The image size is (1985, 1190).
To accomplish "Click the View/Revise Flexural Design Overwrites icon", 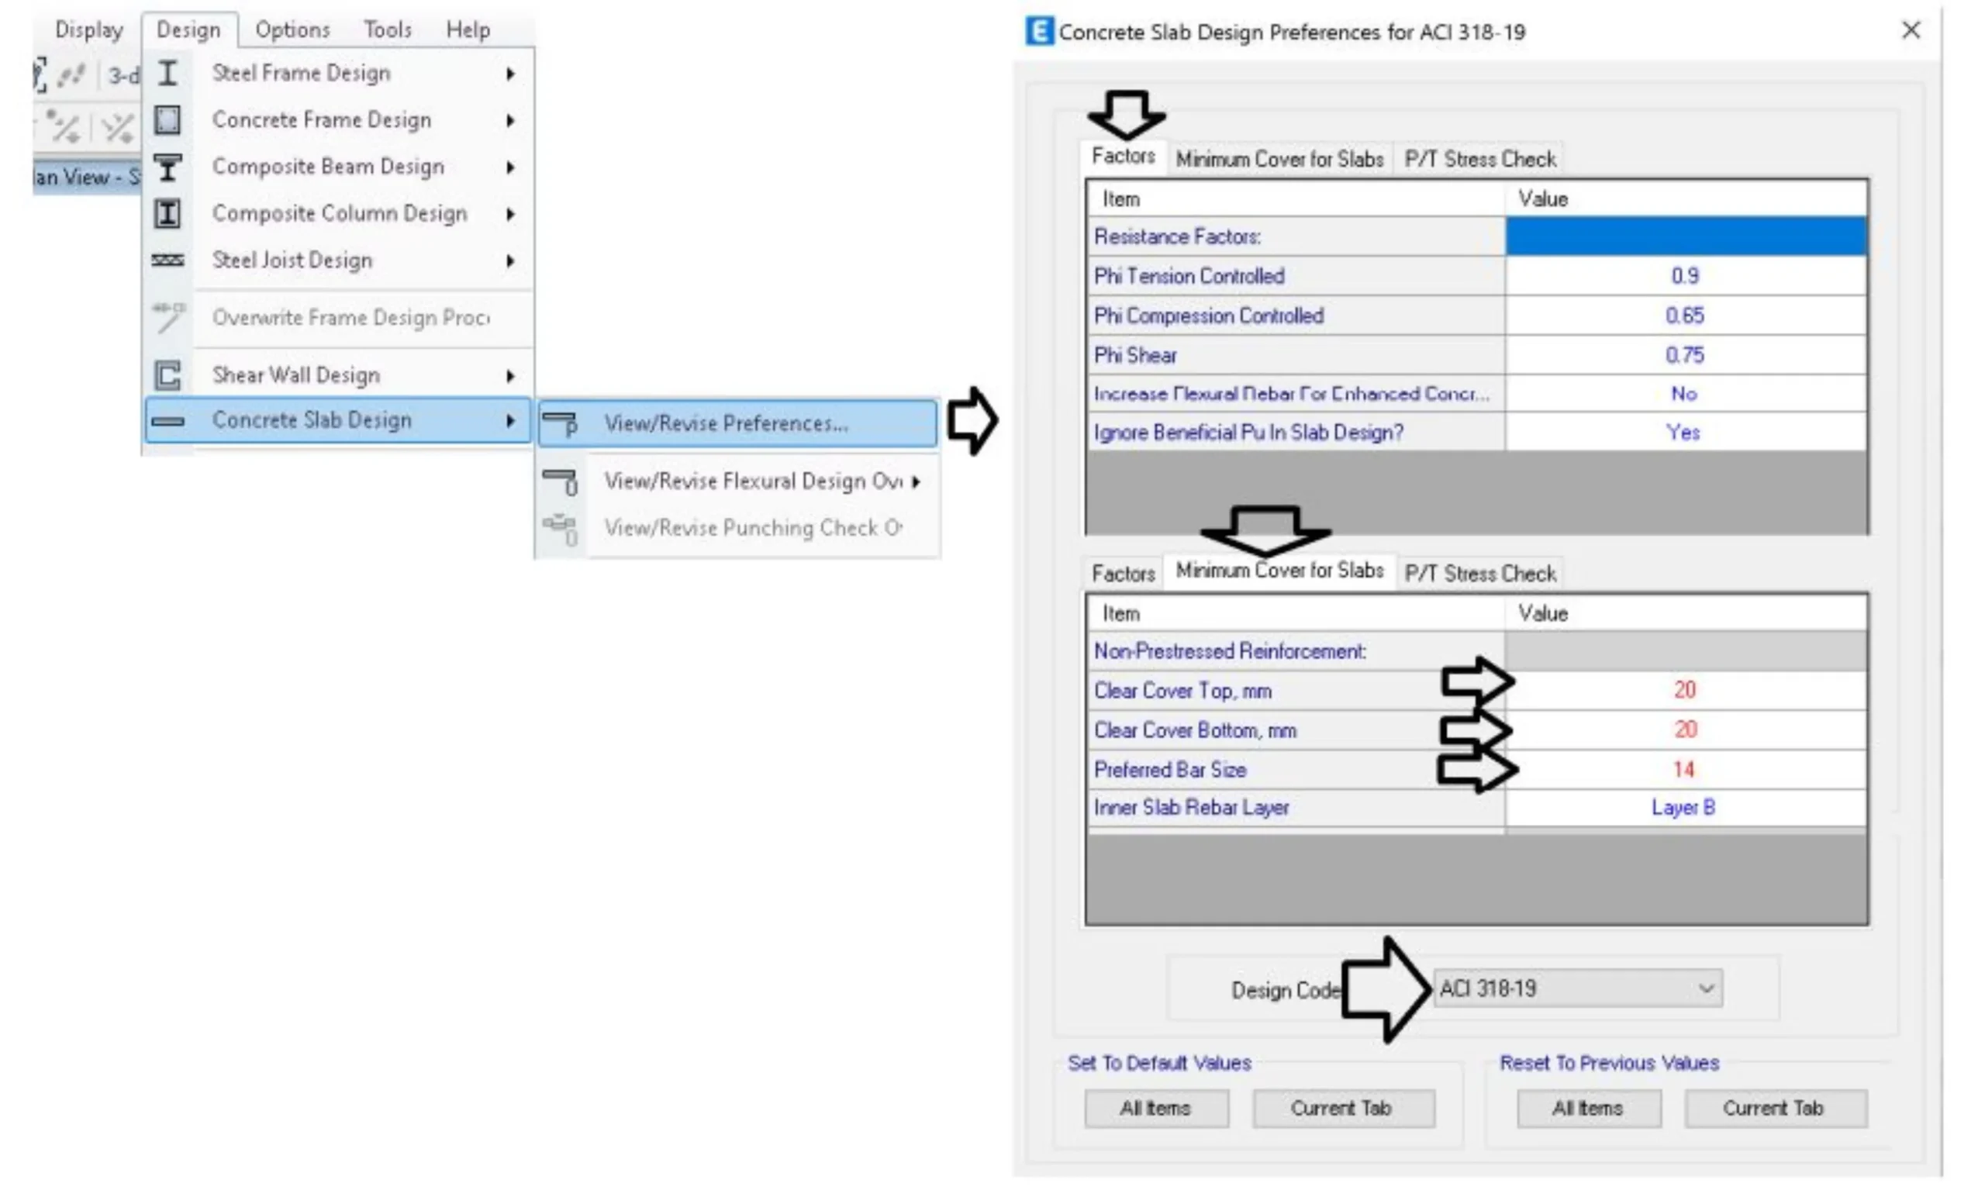I will [560, 481].
